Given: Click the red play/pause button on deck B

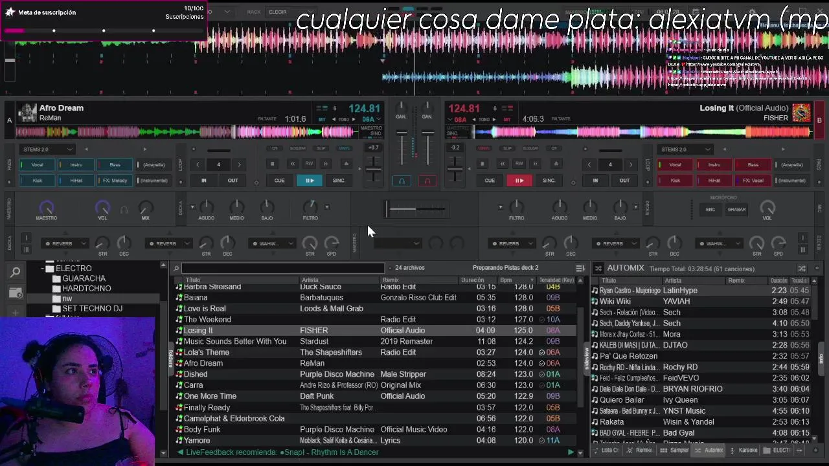Looking at the screenshot, I should 519,181.
